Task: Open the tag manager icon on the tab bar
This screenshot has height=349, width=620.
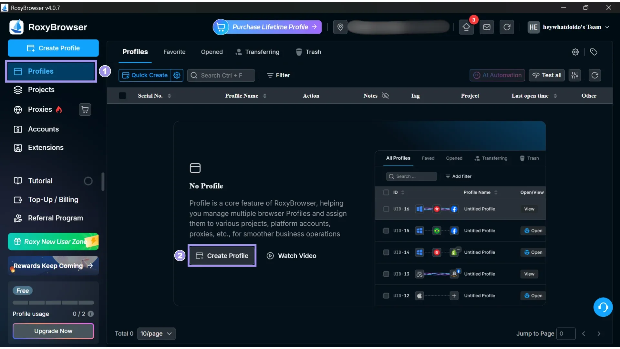Action: (594, 52)
